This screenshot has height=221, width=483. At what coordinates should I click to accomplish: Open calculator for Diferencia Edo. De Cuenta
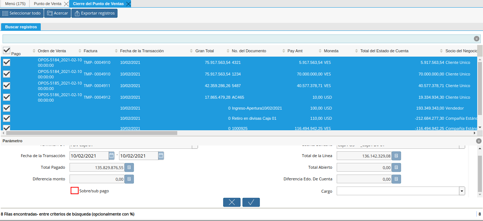coord(396,179)
